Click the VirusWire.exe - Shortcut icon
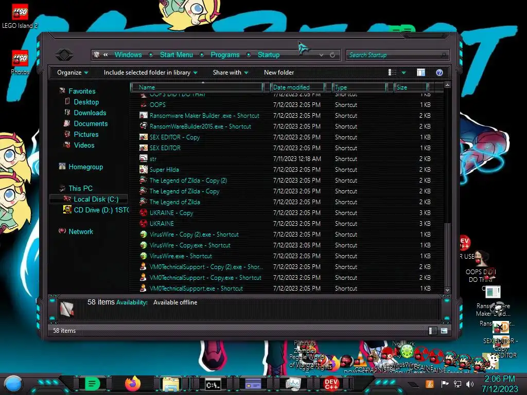 point(144,256)
